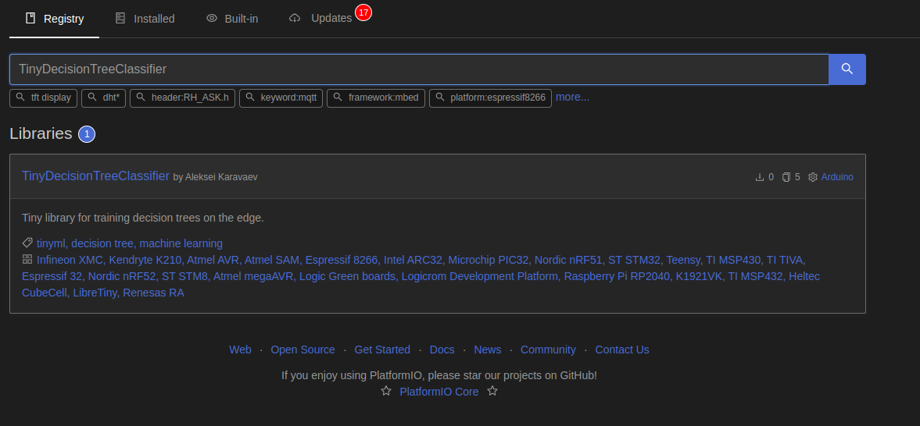Open the Renesas RA platform link

click(x=153, y=293)
